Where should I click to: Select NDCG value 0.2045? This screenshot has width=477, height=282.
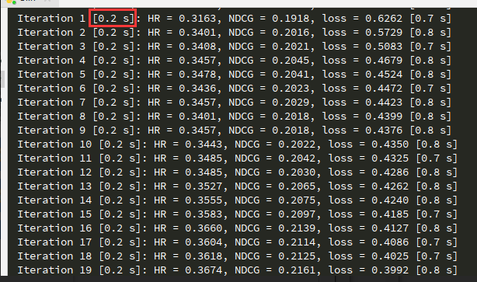[x=291, y=61]
